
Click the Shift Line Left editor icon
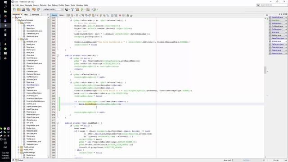tap(112, 15)
